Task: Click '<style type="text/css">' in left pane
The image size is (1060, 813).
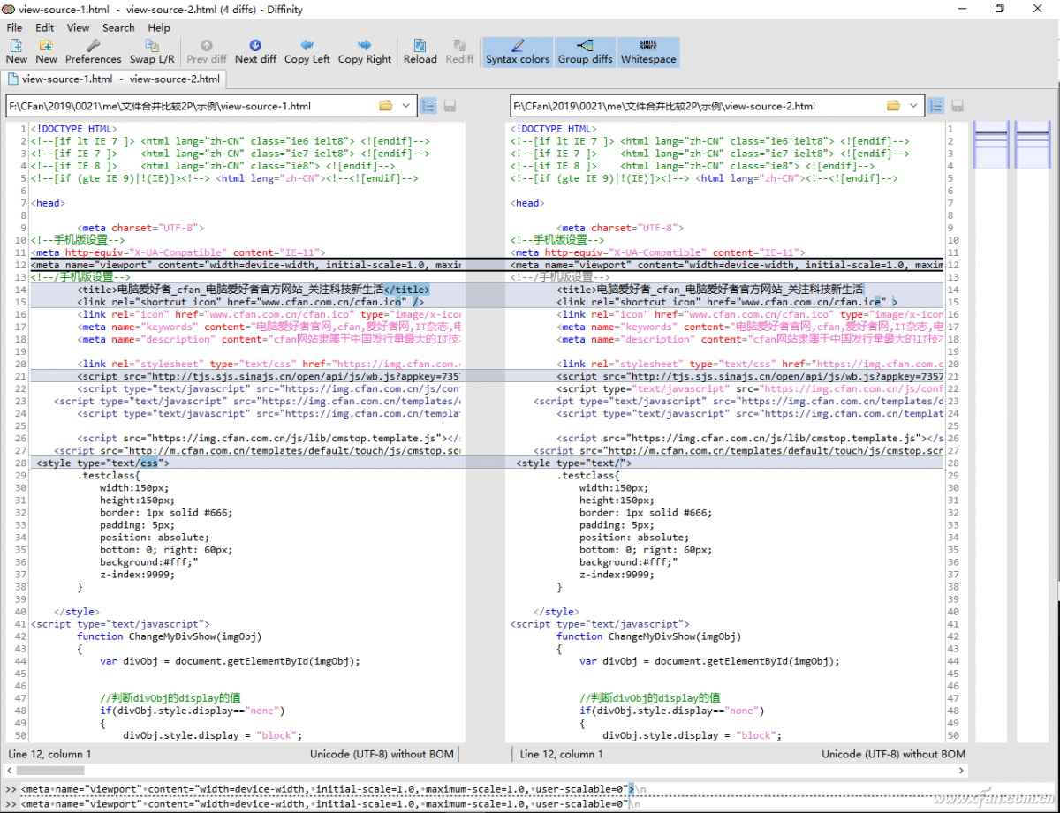Action: [101, 463]
